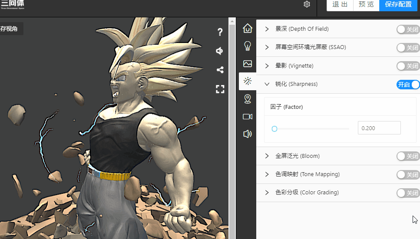
Task: Enable Depth Of Field toggle
Action: click(x=408, y=29)
